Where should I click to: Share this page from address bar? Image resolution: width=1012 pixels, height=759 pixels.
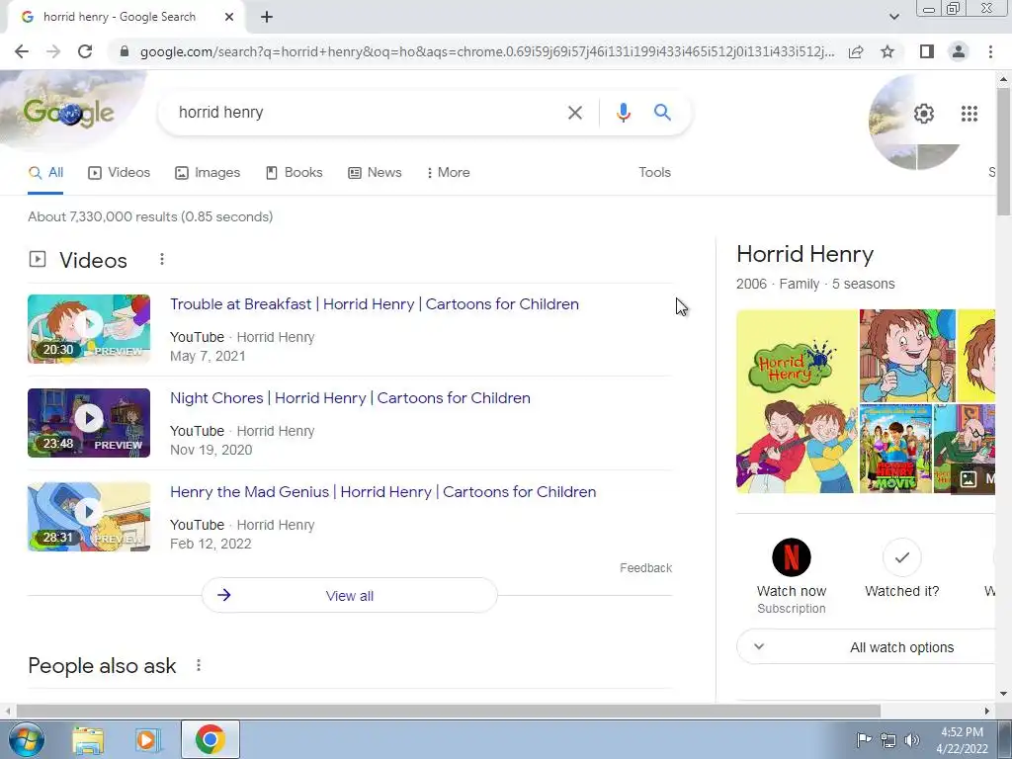click(x=856, y=51)
